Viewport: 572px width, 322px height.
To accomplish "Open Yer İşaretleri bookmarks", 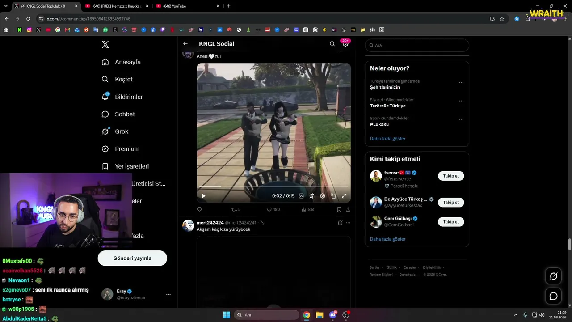I will 125,166.
